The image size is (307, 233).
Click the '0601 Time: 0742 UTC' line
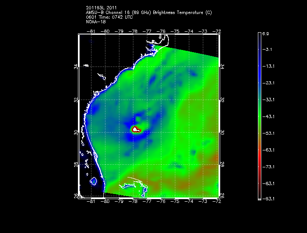(x=109, y=17)
